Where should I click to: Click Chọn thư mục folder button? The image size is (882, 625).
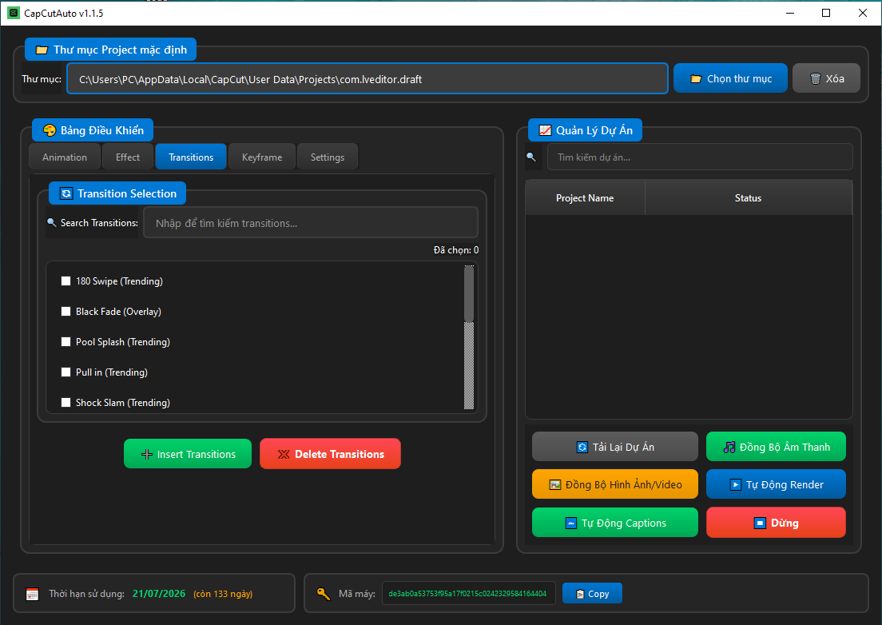tap(730, 78)
